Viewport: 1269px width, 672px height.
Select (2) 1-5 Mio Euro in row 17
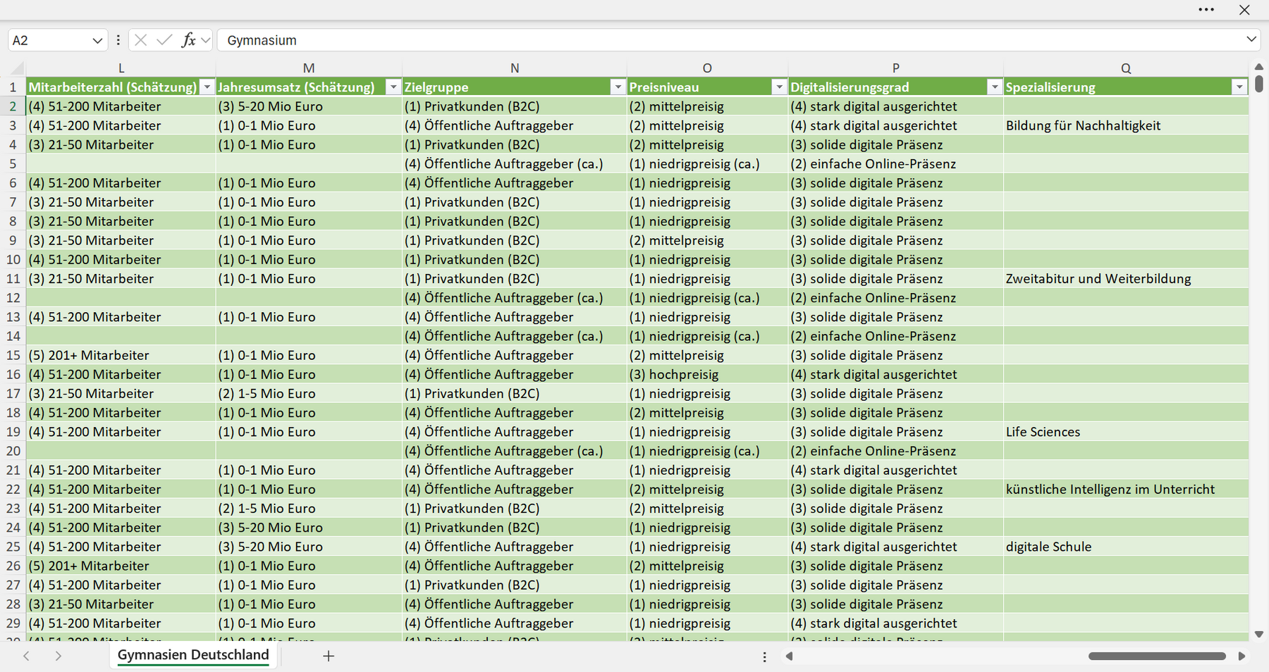pyautogui.click(x=309, y=394)
